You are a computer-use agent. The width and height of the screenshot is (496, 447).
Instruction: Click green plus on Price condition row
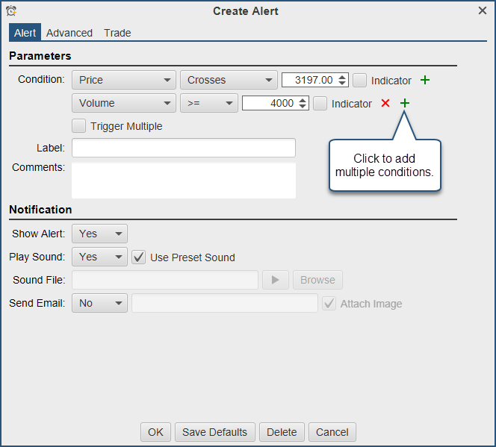[x=425, y=80]
